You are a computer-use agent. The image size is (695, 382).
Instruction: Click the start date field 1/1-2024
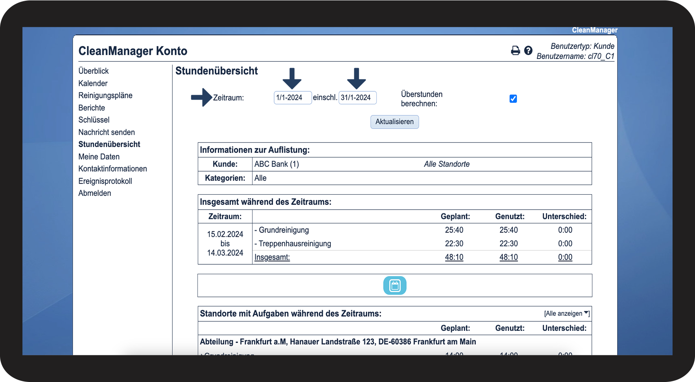(x=292, y=98)
